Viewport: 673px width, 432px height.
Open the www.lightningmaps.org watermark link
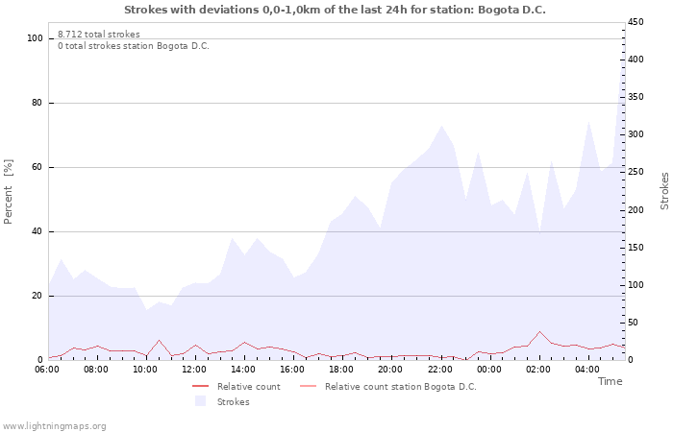(55, 425)
